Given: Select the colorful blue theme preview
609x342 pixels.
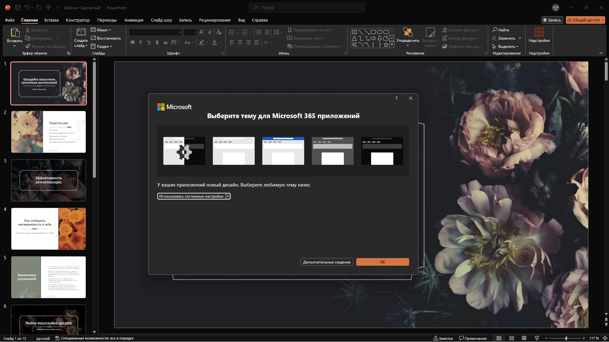Looking at the screenshot, I should click(x=283, y=151).
